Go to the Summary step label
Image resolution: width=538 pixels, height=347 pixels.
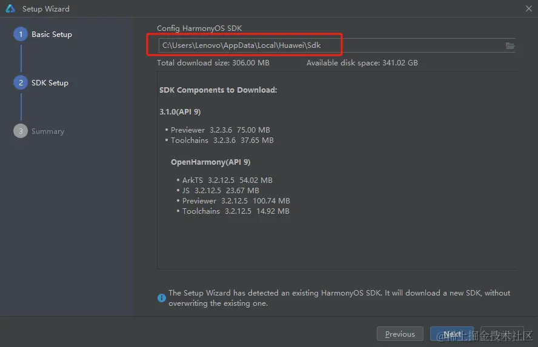click(x=48, y=131)
